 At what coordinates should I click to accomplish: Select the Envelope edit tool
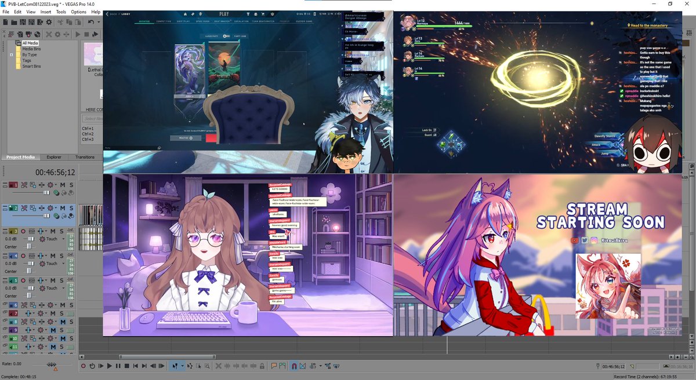point(190,366)
